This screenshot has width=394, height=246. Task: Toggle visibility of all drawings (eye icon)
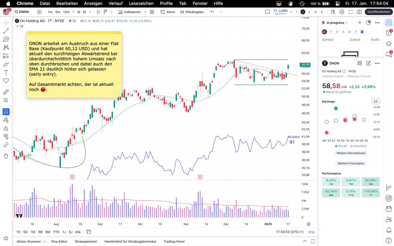click(6, 136)
